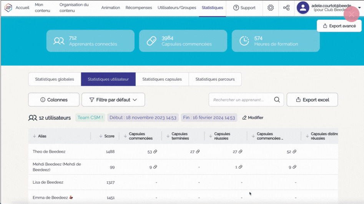
Task: Sort by the Score column arrow
Action: [101, 136]
